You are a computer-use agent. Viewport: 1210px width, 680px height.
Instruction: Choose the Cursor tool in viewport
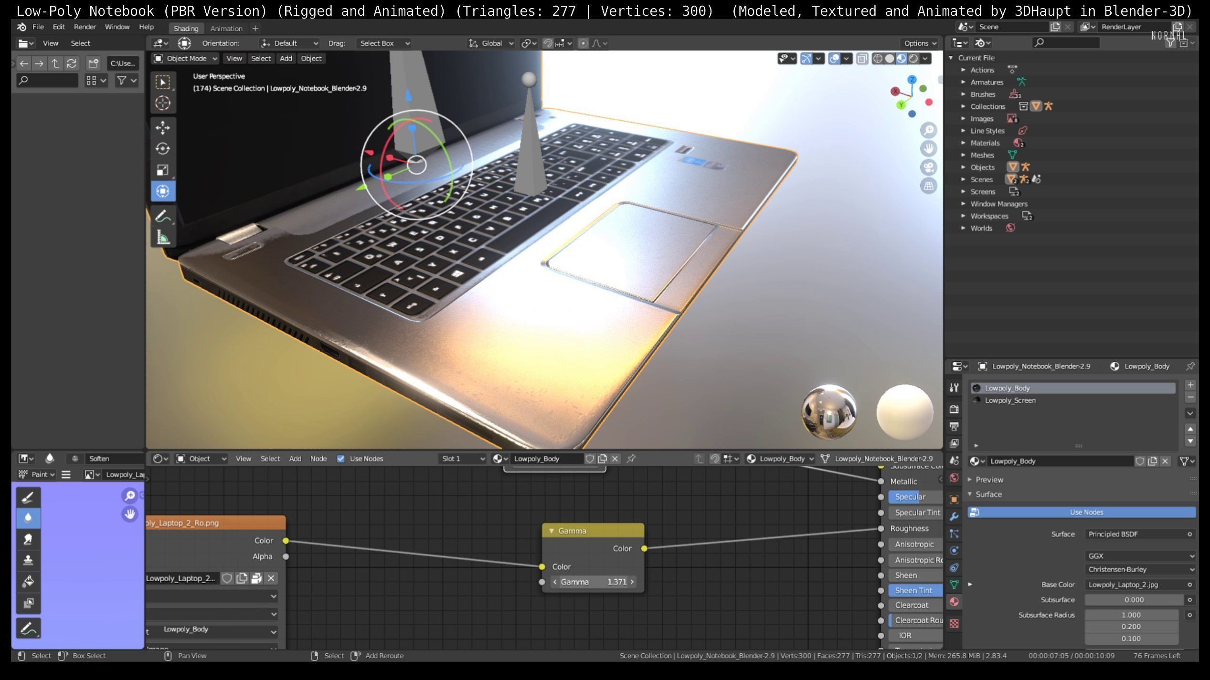tap(162, 103)
